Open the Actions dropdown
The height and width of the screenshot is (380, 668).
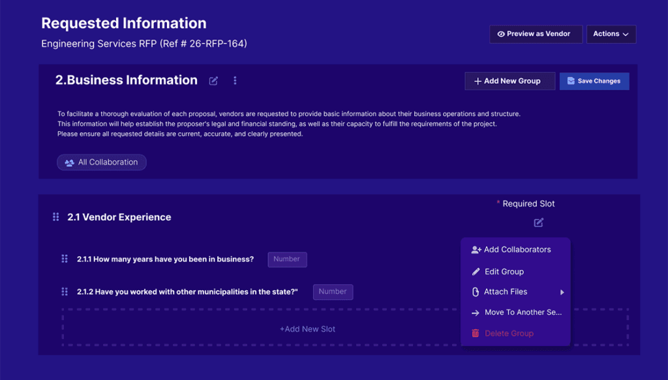coord(611,34)
